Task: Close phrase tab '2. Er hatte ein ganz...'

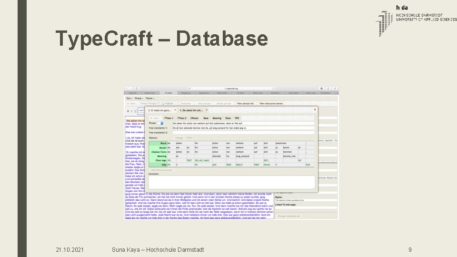Action: (175, 110)
